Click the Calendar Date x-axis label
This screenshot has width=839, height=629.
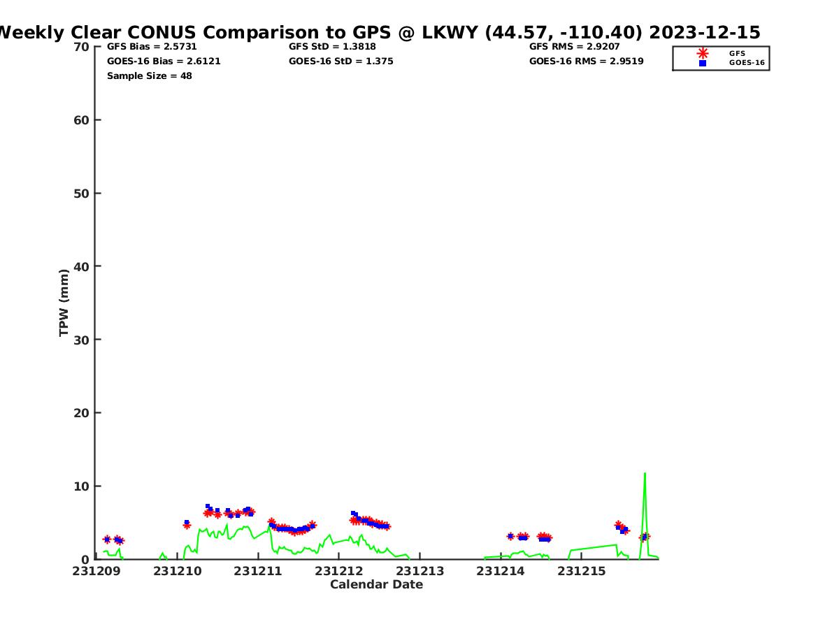[376, 585]
